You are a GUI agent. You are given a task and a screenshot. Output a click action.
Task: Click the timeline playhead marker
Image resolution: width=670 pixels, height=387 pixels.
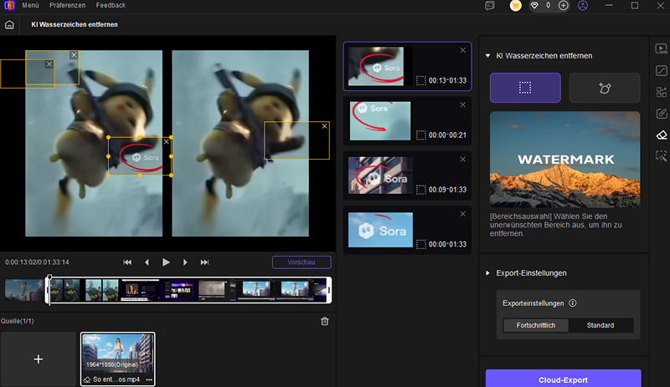[49, 278]
